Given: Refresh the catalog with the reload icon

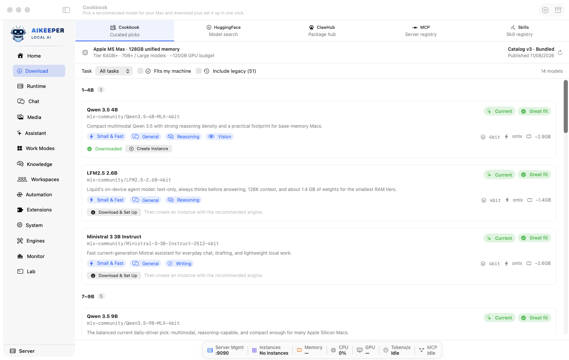Looking at the screenshot, I should (x=560, y=53).
